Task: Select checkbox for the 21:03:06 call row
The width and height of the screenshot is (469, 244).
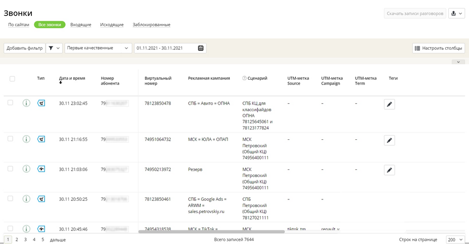Action: coord(10,168)
